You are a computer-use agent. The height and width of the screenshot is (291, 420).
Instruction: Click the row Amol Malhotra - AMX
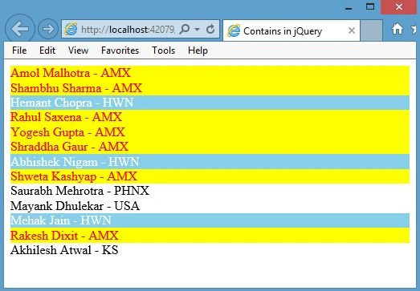(x=210, y=73)
